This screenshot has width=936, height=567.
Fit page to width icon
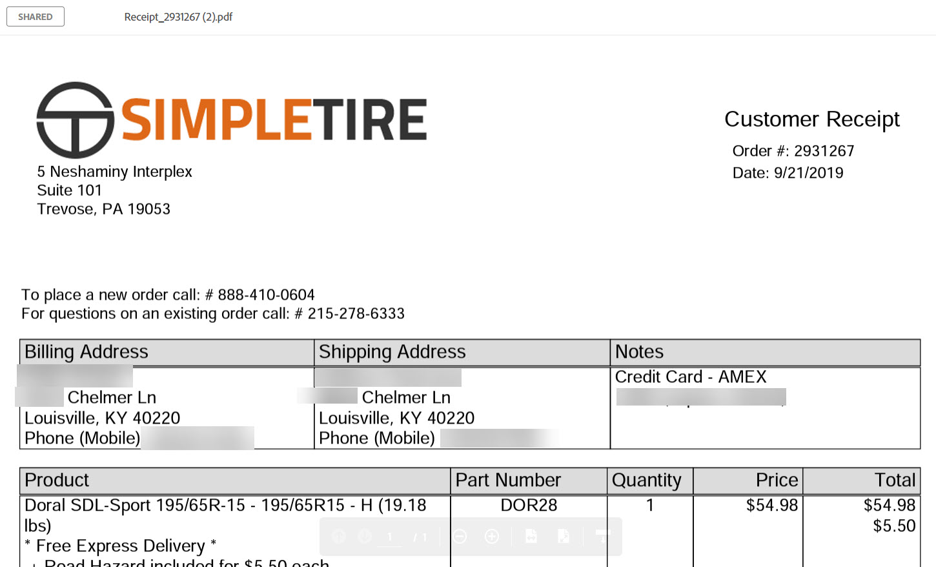531,536
